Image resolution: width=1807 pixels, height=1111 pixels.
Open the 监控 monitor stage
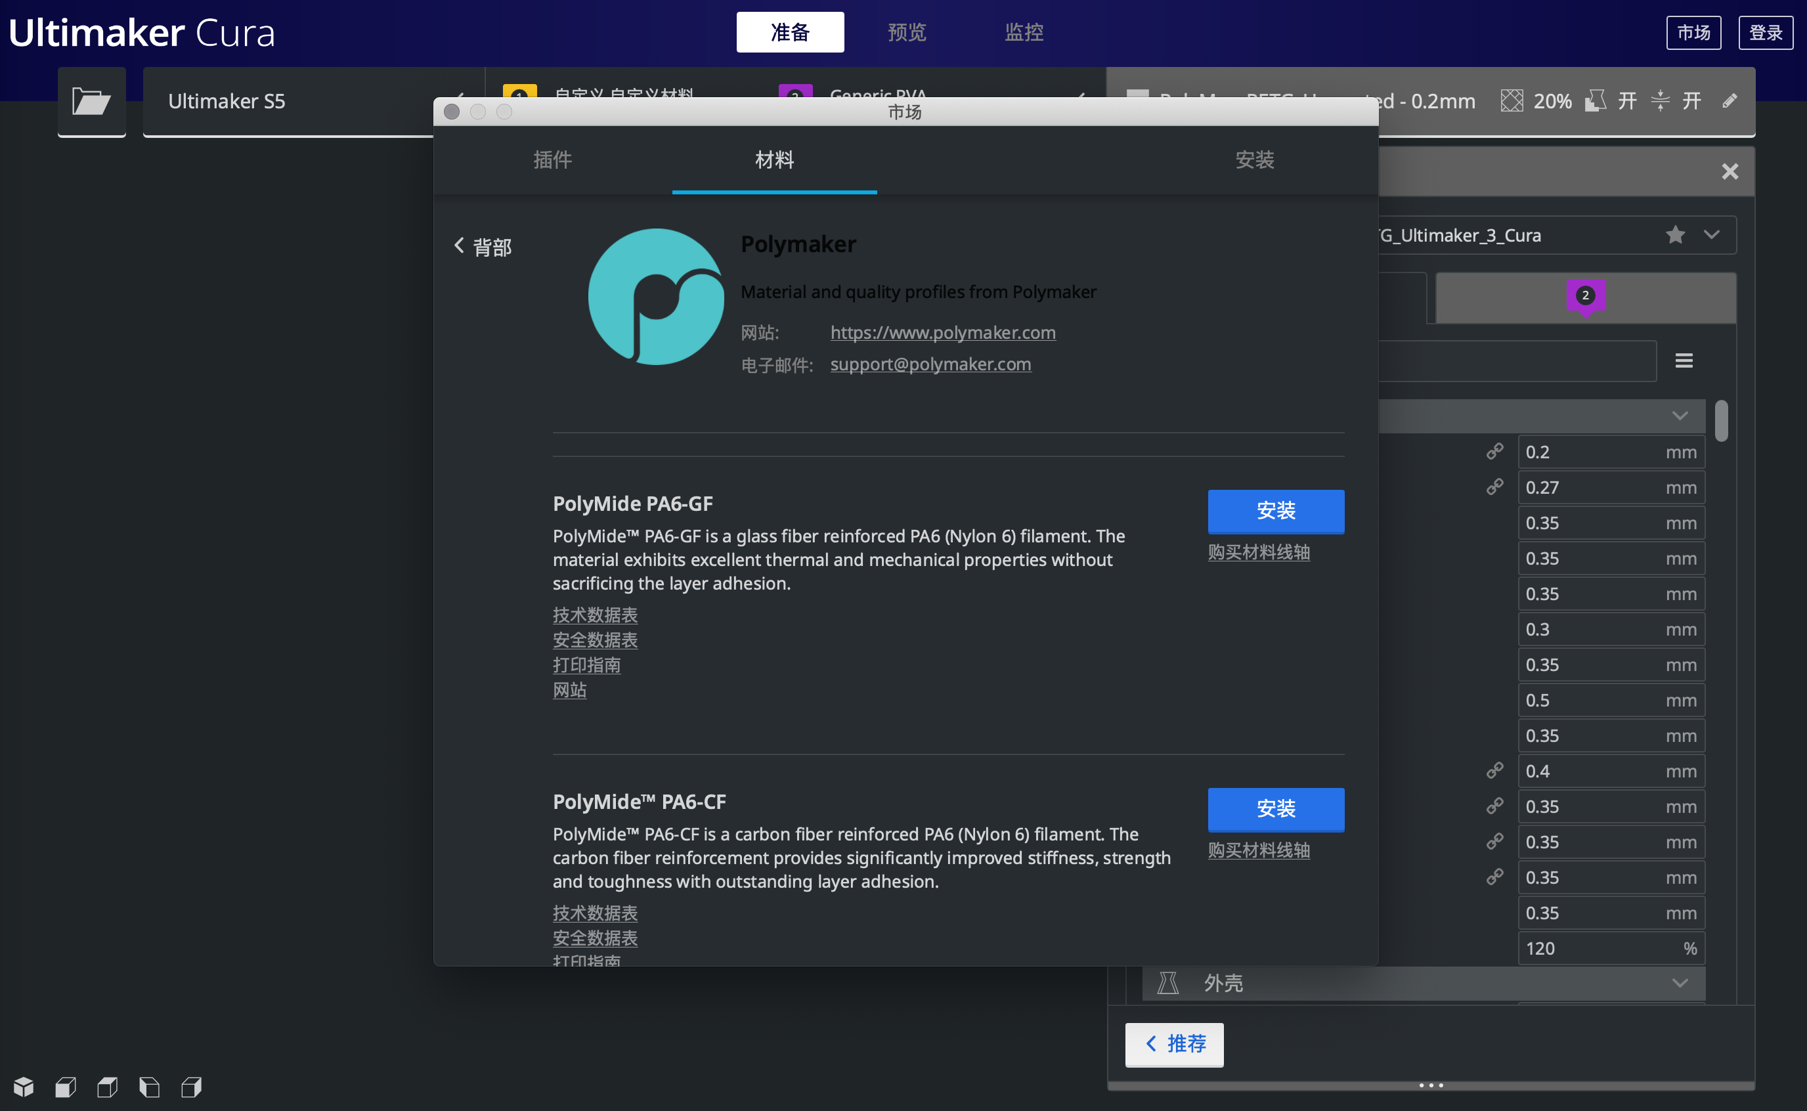1023,32
